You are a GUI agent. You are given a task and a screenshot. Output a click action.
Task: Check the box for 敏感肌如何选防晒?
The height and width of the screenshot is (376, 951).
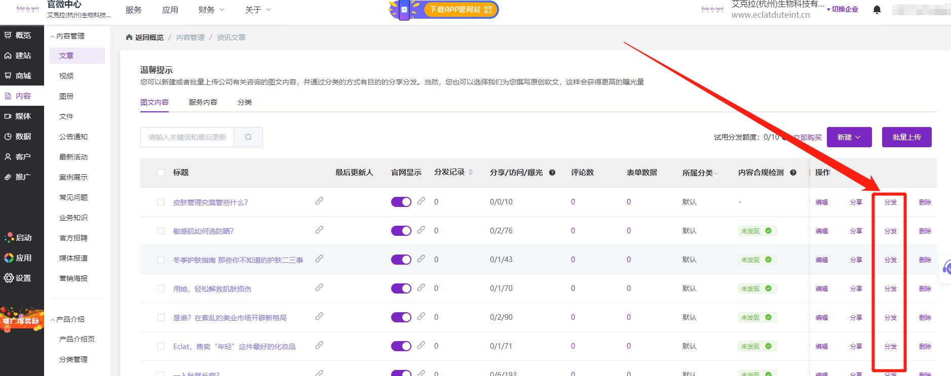pyautogui.click(x=161, y=231)
